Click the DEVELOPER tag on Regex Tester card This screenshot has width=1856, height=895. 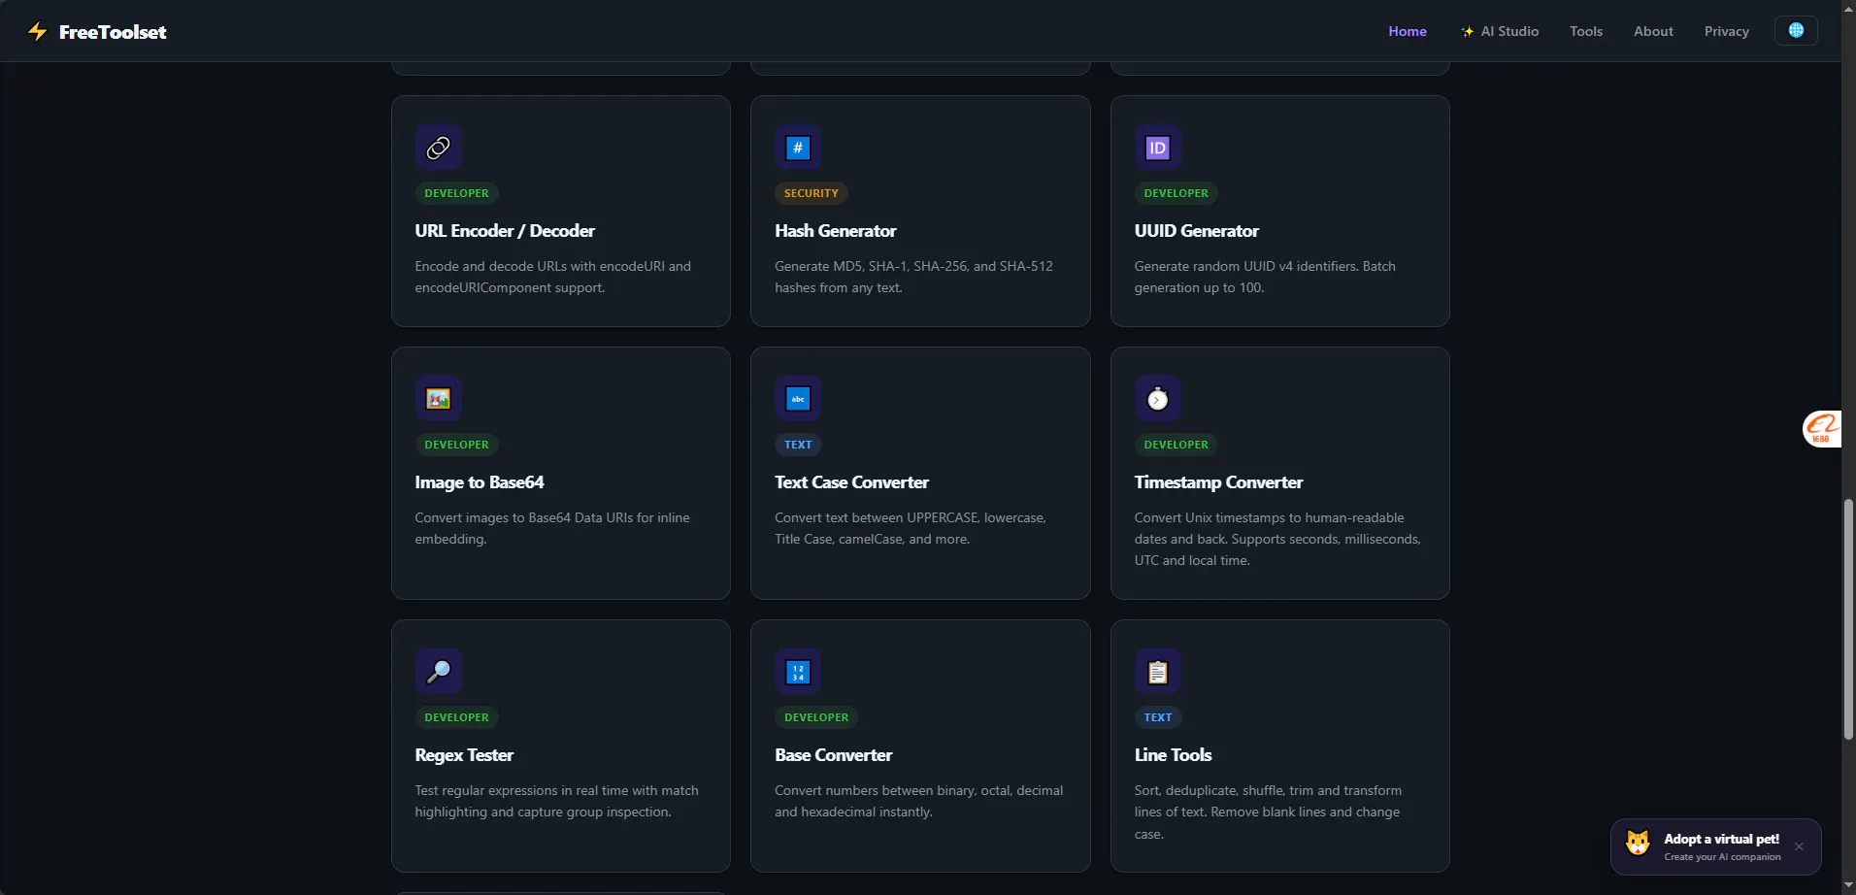coord(457,717)
